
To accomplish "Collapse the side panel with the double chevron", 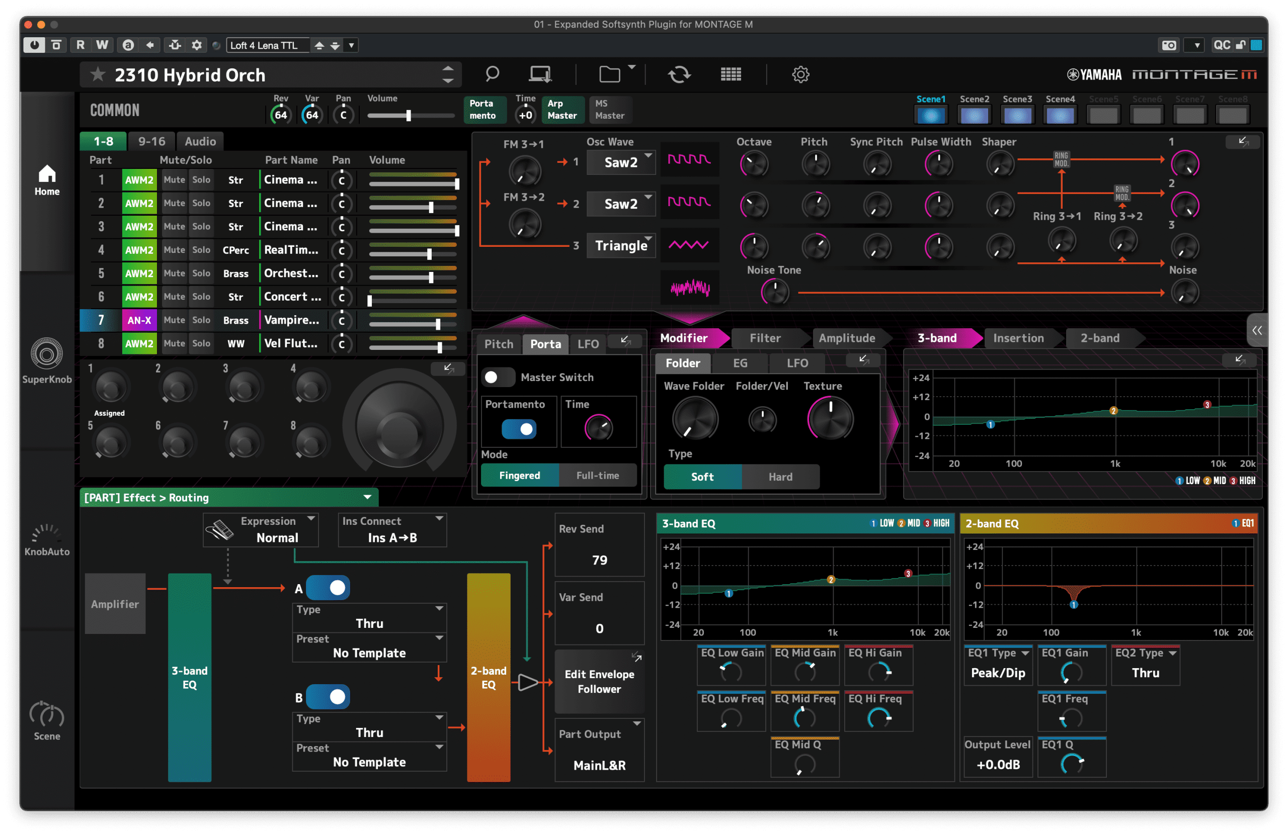I will 1257,330.
